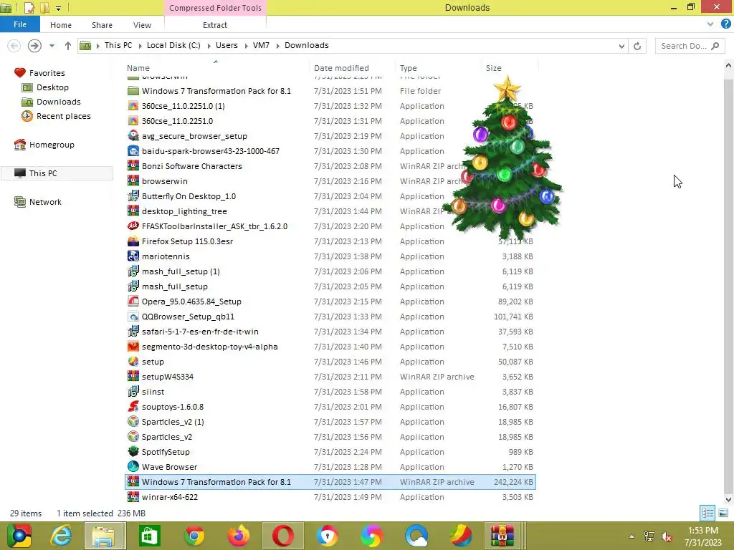
Task: Select Compressed Folder Tools contextual tab
Action: (x=215, y=7)
